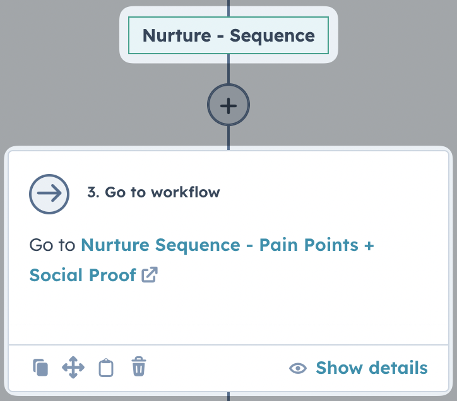
Task: Select the Nurture - Sequence branch label
Action: pyautogui.click(x=228, y=35)
